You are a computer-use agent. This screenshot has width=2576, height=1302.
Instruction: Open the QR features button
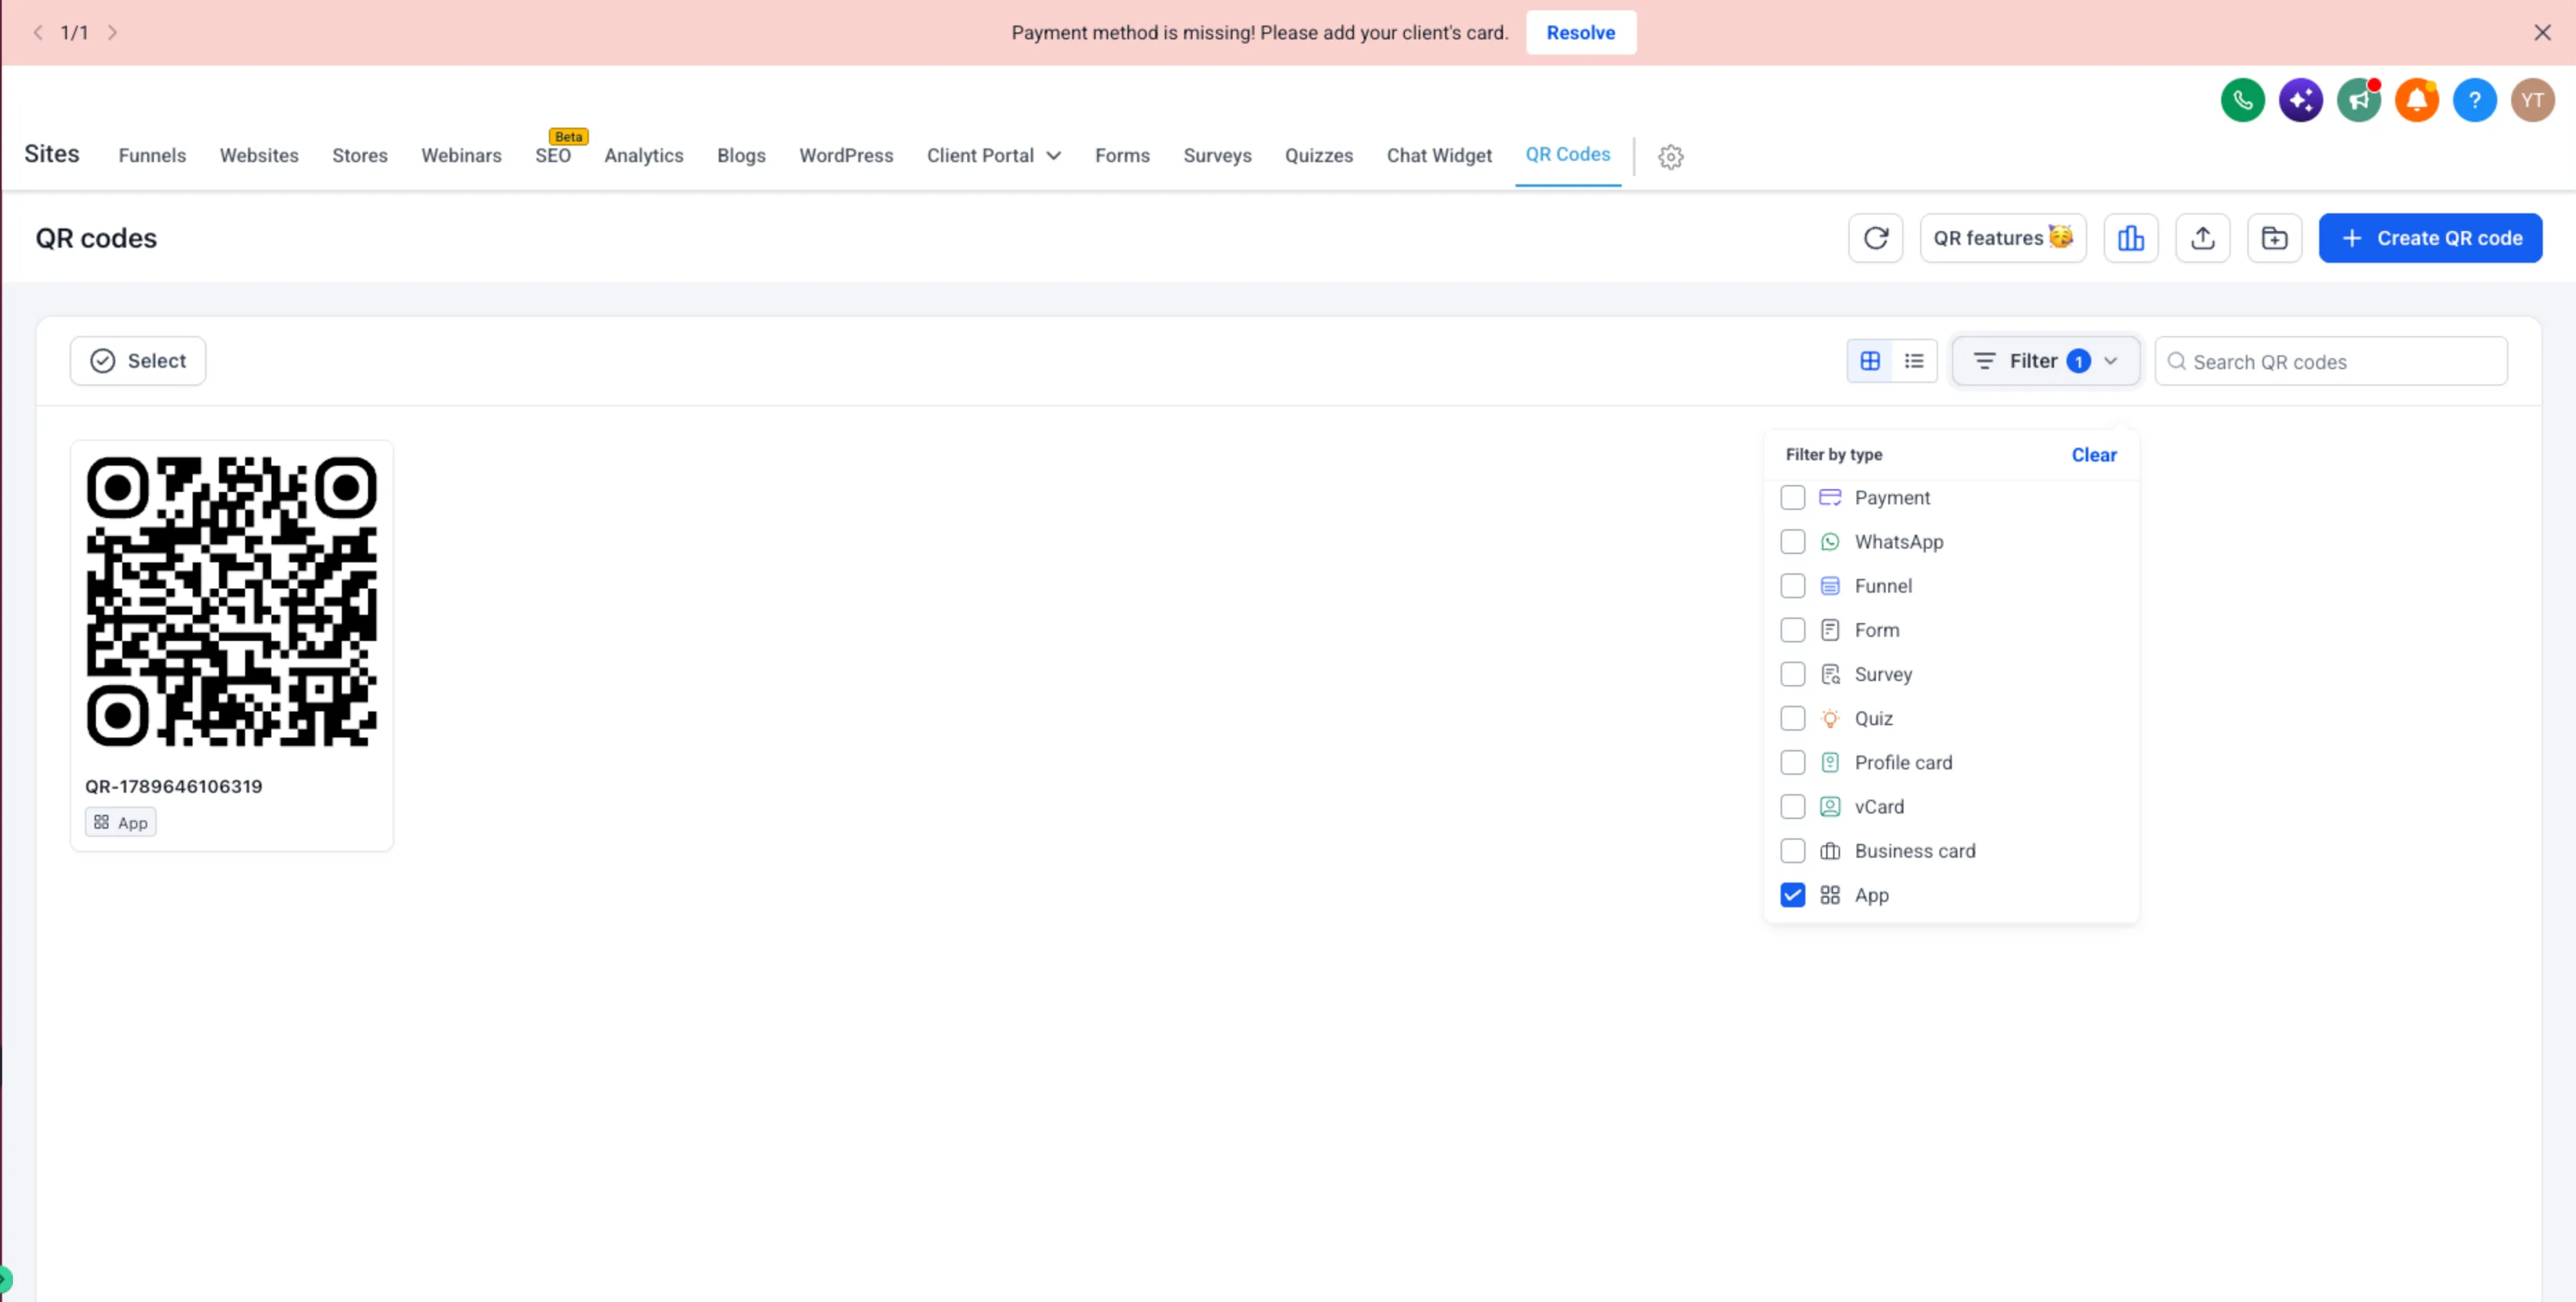[2002, 238]
